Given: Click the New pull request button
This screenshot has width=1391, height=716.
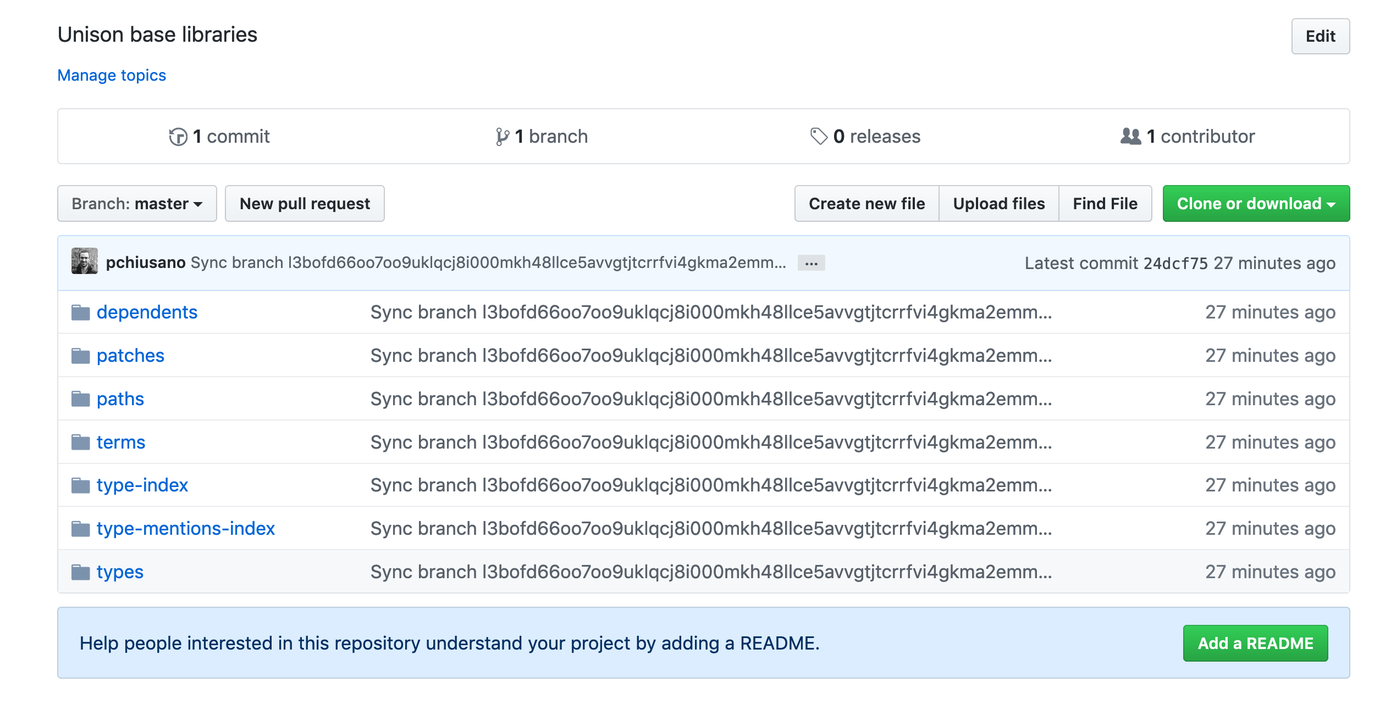Looking at the screenshot, I should [305, 203].
